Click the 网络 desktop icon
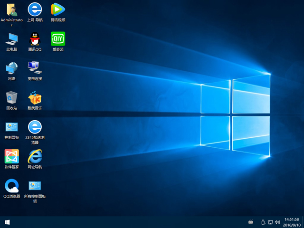304x228 pixels. (11, 68)
